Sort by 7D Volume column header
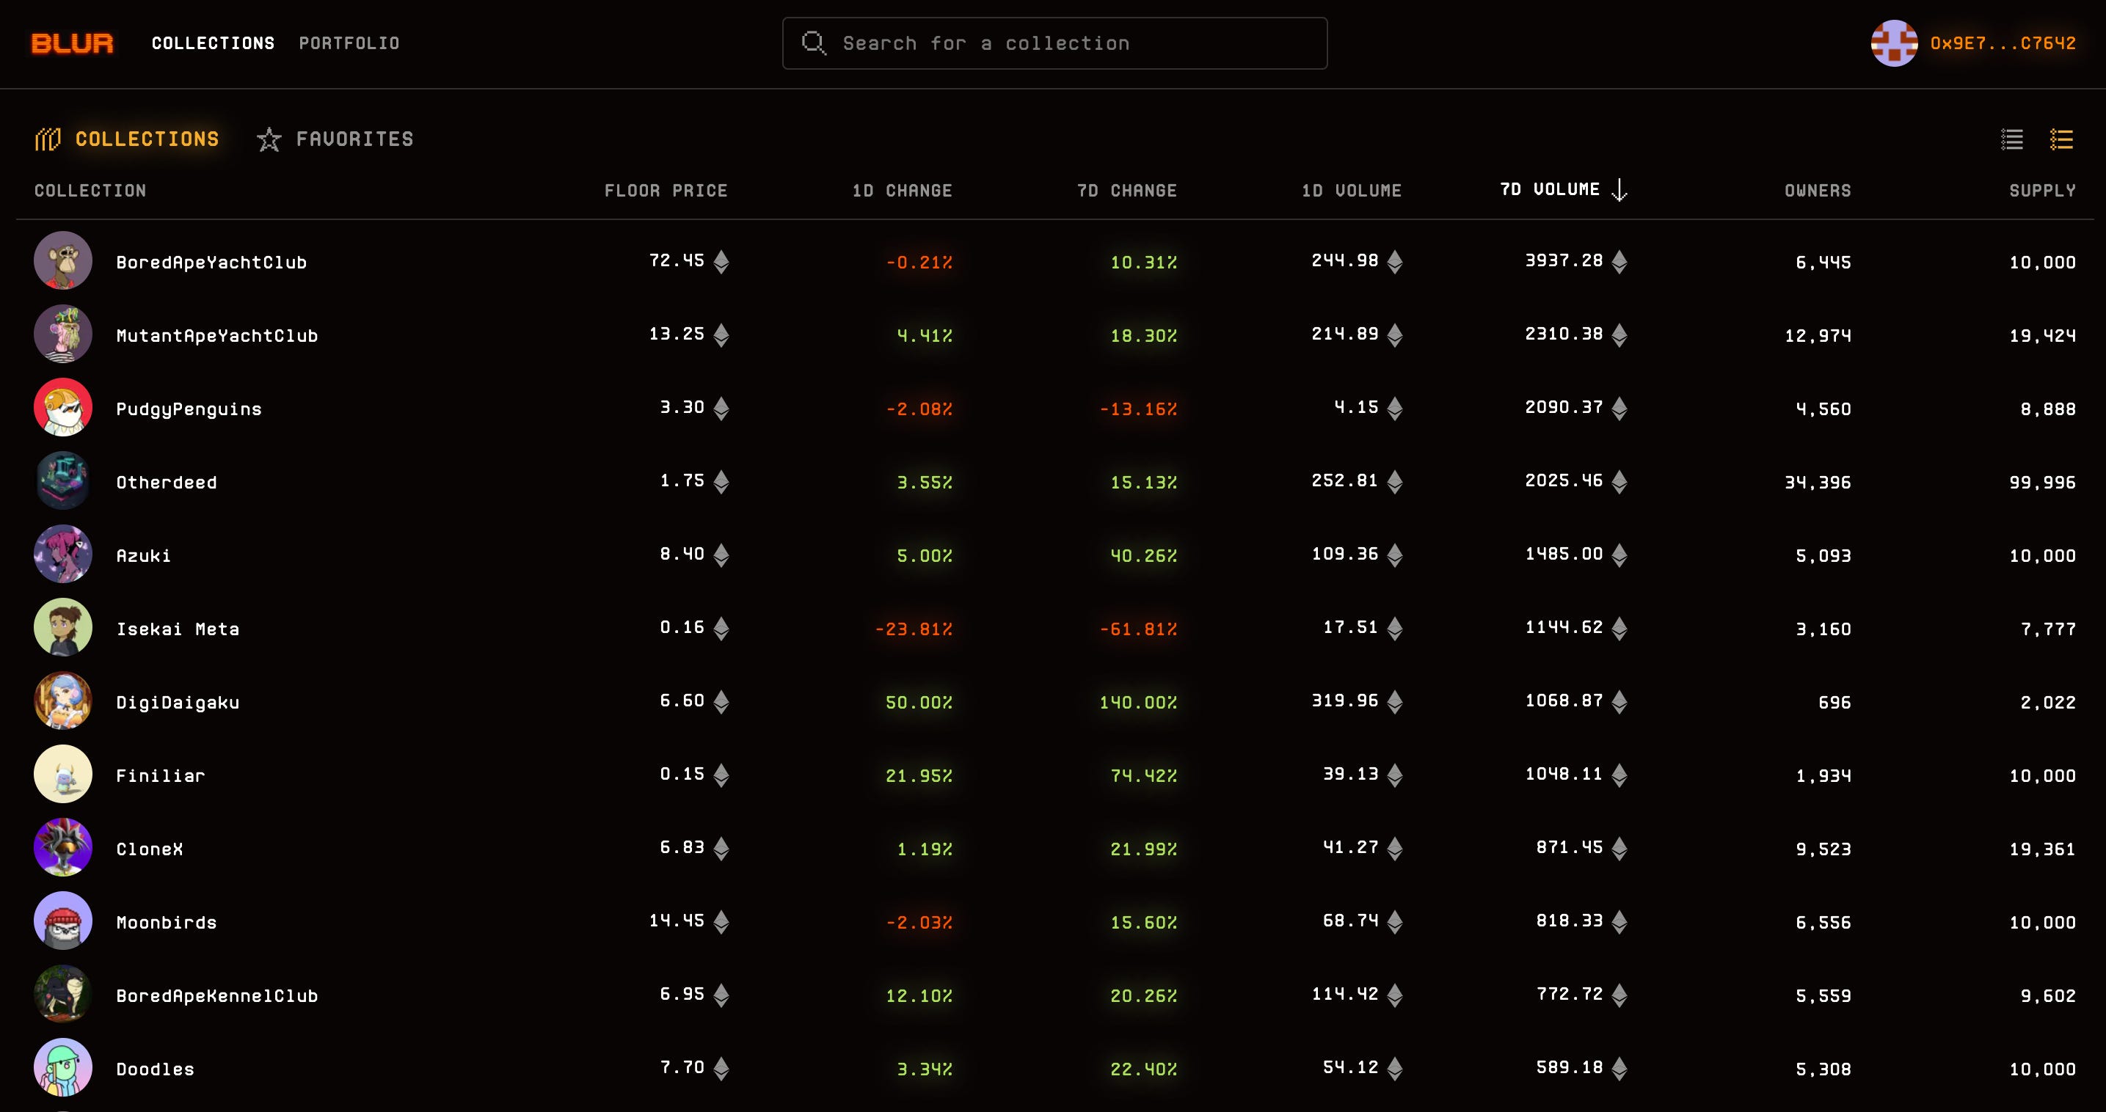This screenshot has height=1112, width=2106. coord(1549,189)
